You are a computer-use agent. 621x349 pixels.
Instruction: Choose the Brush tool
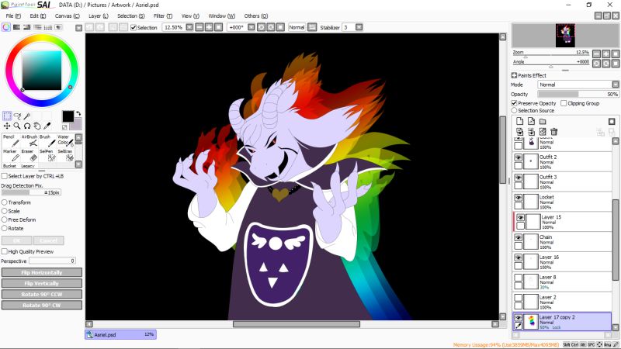[47, 140]
